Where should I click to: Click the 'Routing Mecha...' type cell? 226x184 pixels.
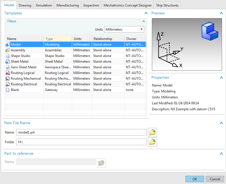[x=58, y=79]
